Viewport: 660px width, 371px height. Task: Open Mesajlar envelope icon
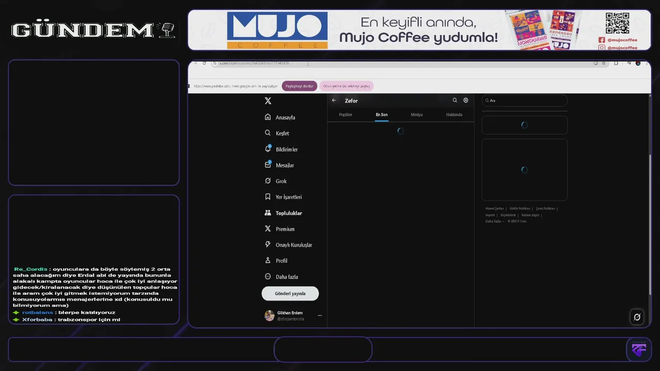coord(268,165)
